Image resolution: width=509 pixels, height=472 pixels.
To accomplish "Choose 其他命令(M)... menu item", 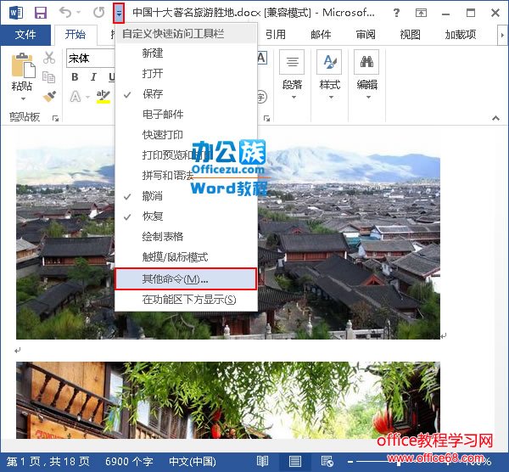I will [x=186, y=278].
